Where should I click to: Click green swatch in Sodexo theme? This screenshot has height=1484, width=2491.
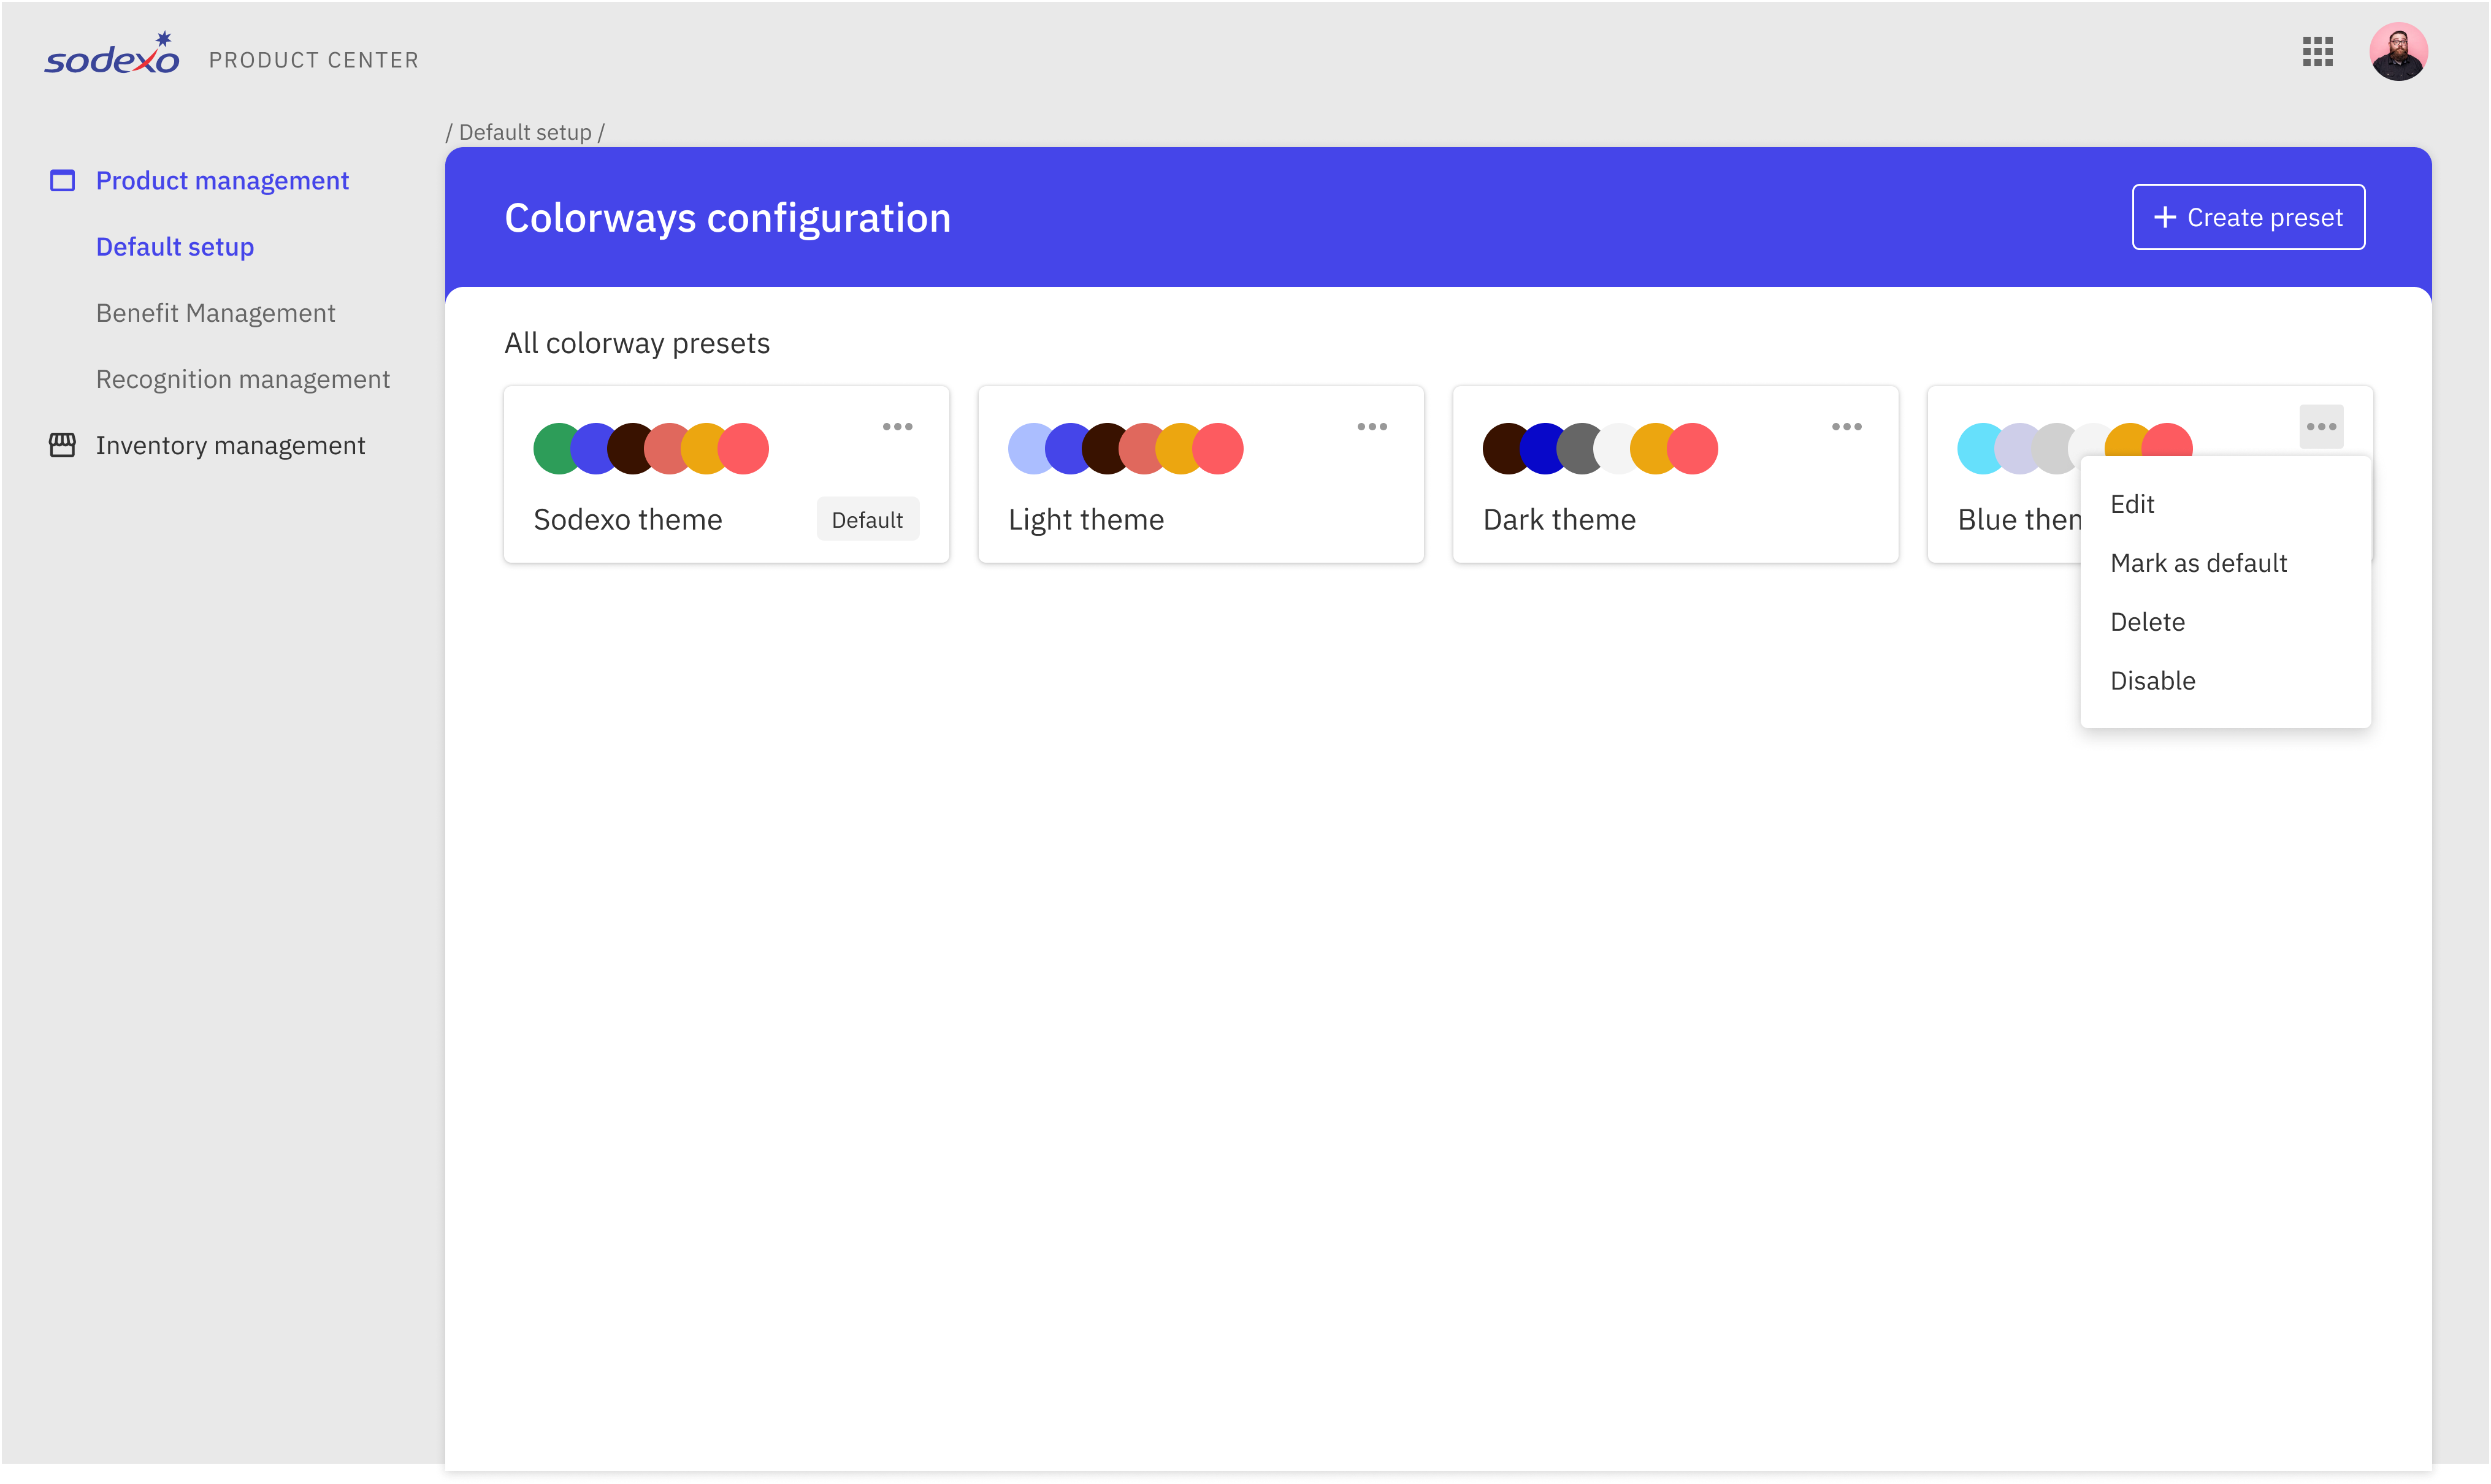point(553,449)
